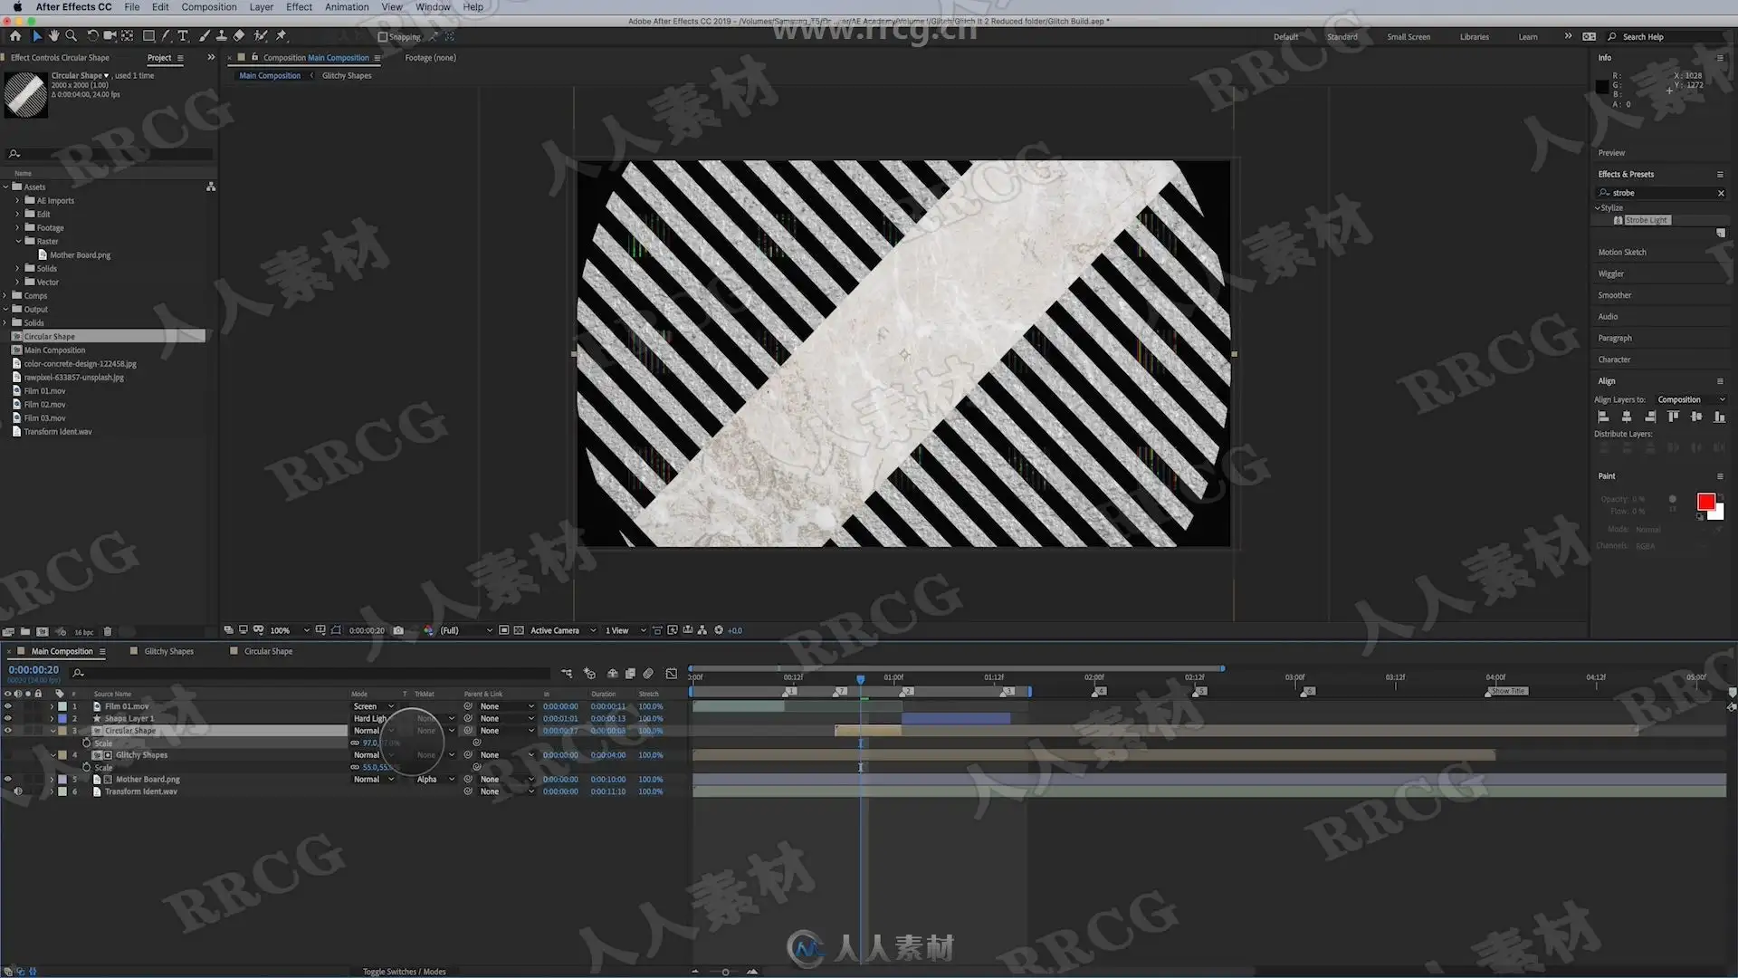Image resolution: width=1738 pixels, height=978 pixels.
Task: Click the viewer snapshot camera icon
Action: [x=398, y=630]
